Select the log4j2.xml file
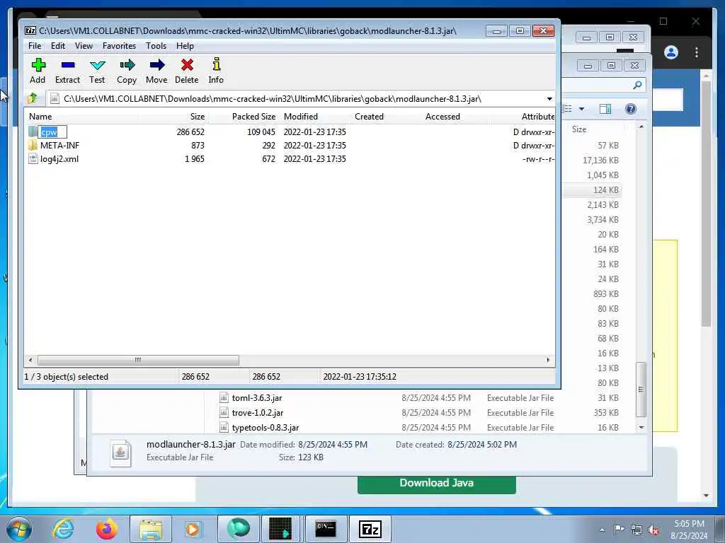 point(59,159)
